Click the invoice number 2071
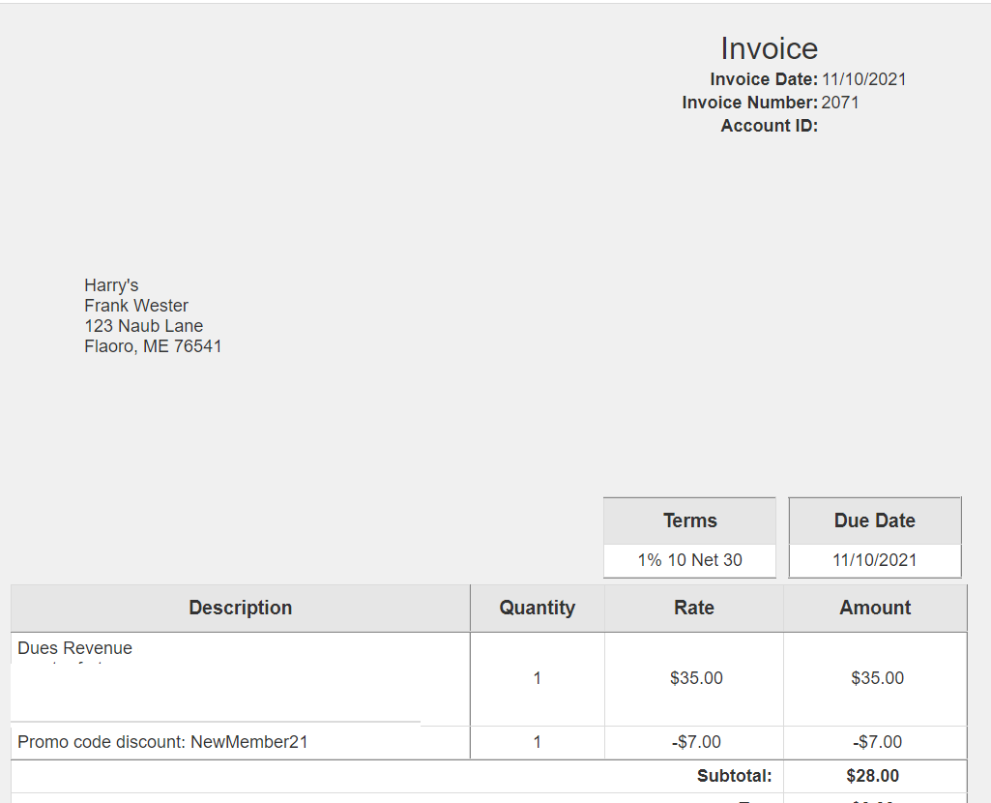The width and height of the screenshot is (991, 803). (840, 103)
